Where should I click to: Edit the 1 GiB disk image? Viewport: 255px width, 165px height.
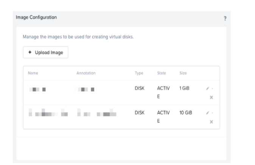pyautogui.click(x=207, y=89)
